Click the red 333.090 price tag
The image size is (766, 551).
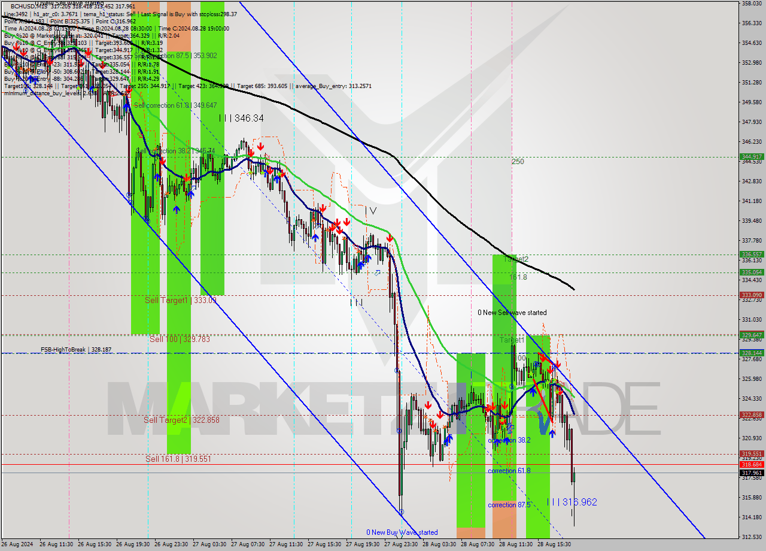point(752,295)
